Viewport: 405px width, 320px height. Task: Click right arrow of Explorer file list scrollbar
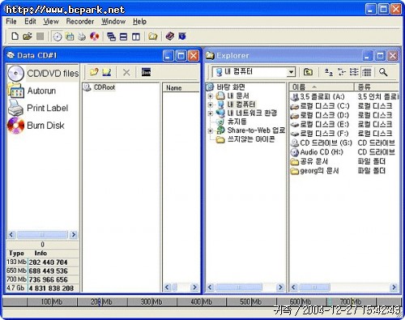coord(394,287)
